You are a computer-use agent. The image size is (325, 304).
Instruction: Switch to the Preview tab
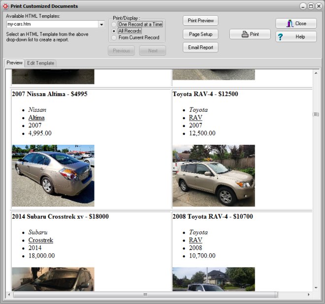pyautogui.click(x=14, y=63)
